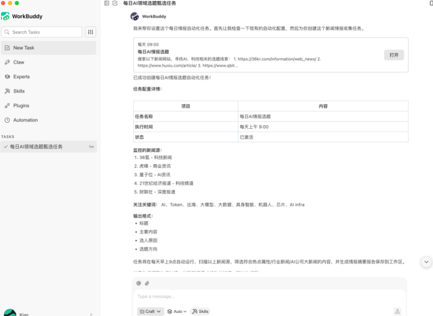The image size is (433, 316).
Task: Open the Auto model selector dropdown
Action: [177, 311]
